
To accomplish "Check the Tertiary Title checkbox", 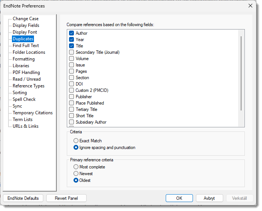I will [x=72, y=109].
